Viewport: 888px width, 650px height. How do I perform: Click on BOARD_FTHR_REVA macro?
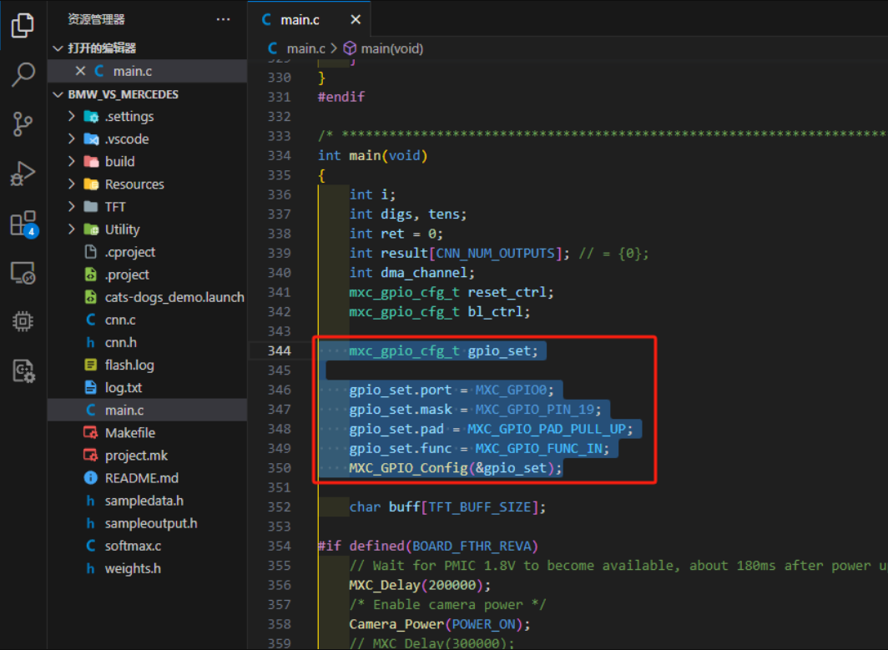point(472,546)
